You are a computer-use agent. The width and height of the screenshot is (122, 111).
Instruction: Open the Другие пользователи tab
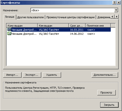click(30, 17)
